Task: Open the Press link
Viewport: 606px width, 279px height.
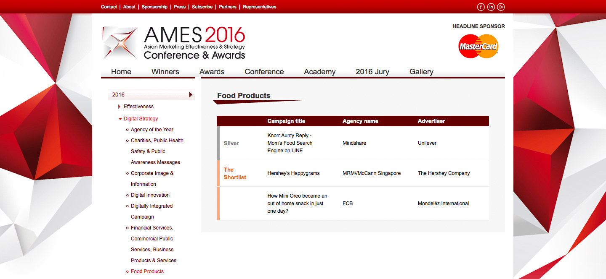Action: point(180,7)
